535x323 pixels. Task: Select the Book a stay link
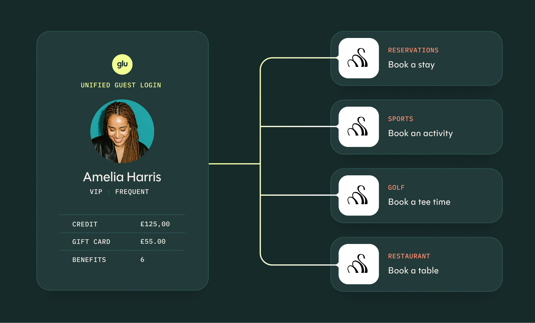coord(411,65)
